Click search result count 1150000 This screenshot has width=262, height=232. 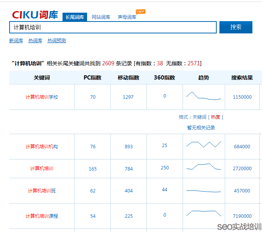click(242, 97)
